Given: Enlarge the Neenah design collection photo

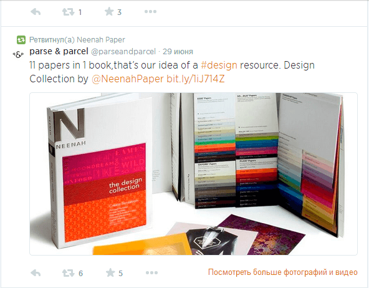Looking at the screenshot, I should point(193,174).
